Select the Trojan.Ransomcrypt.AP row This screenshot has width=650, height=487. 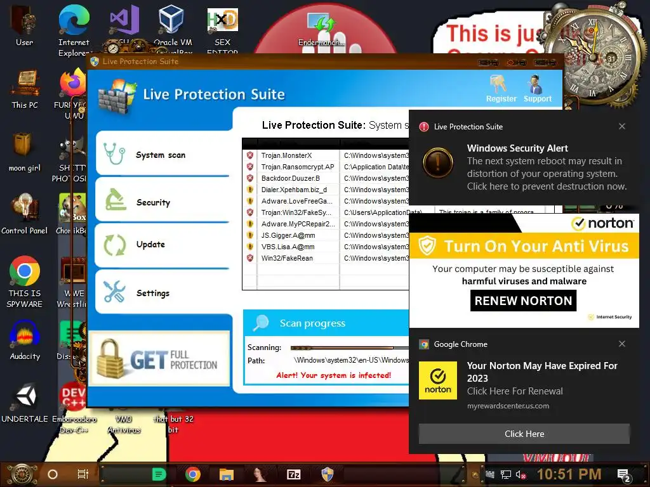(x=326, y=167)
